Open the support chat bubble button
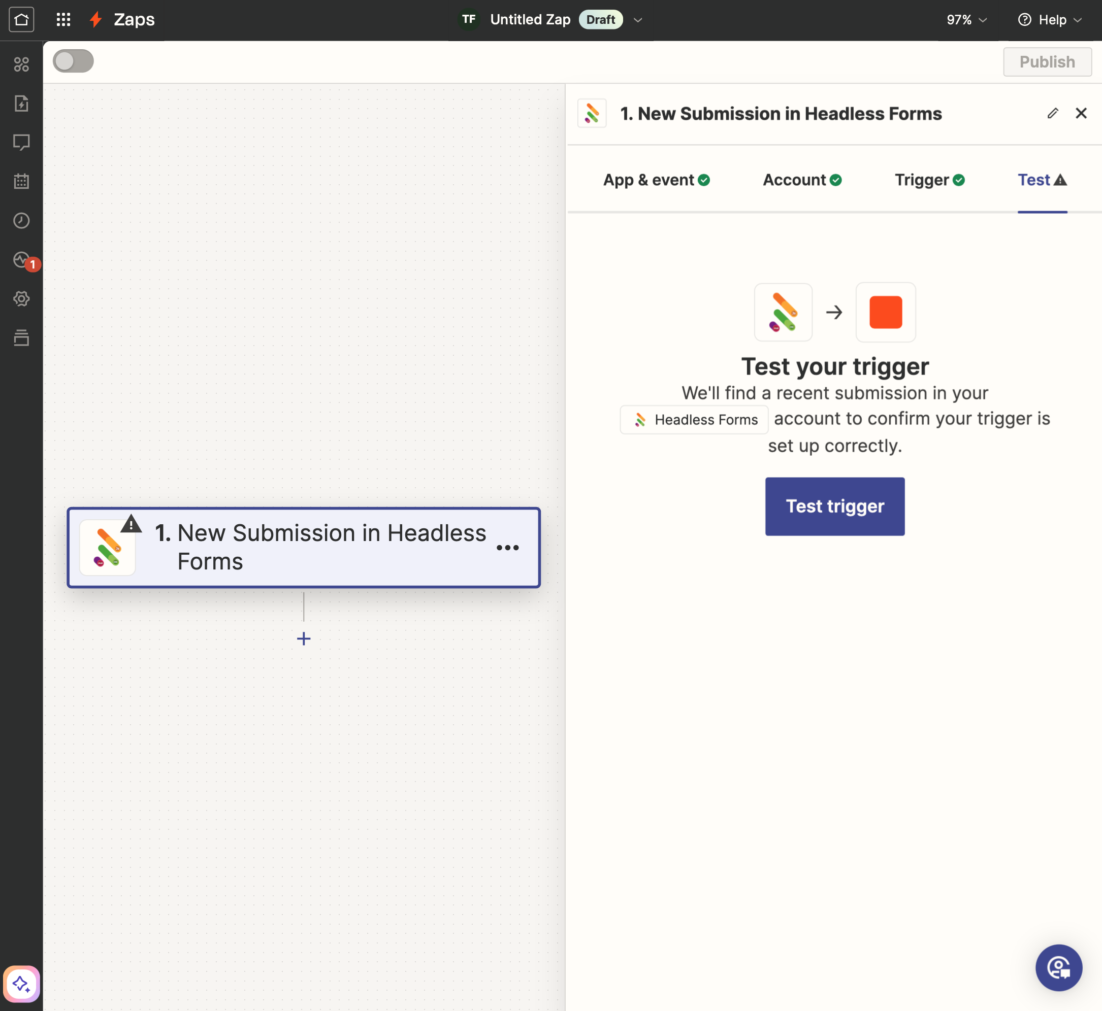 pos(1059,968)
